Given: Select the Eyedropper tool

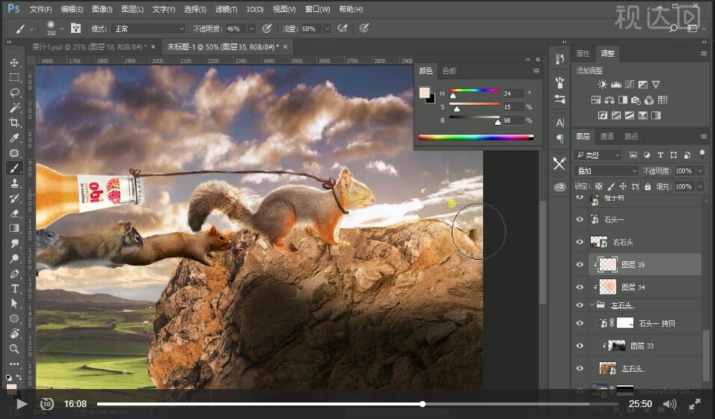Looking at the screenshot, I should (x=14, y=138).
